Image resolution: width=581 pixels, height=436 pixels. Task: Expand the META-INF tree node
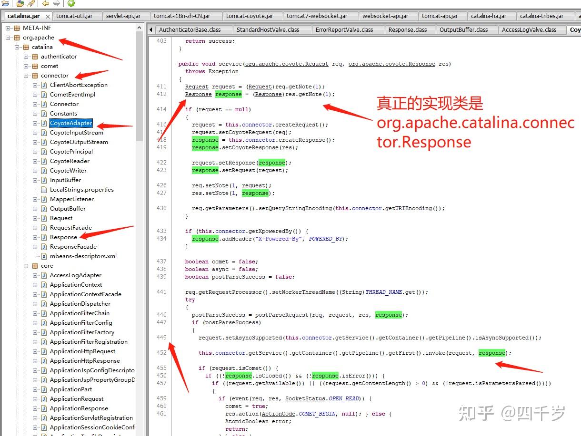click(8, 28)
